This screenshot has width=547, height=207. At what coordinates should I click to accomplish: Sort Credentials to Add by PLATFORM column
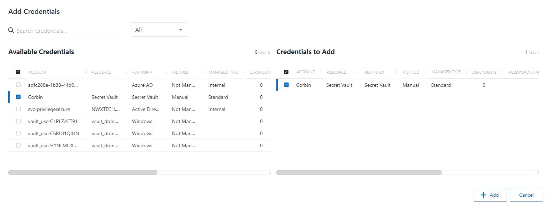(375, 72)
